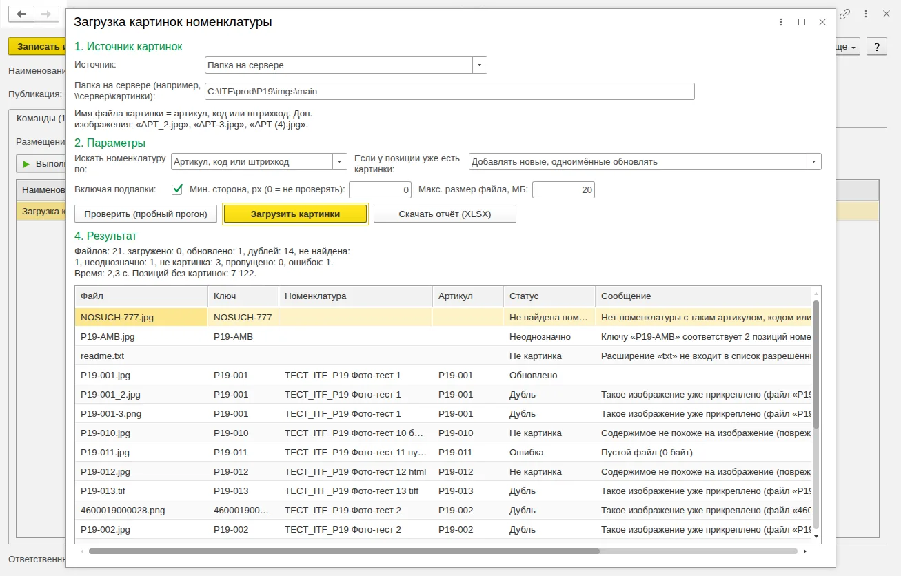The height and width of the screenshot is (576, 901).
Task: Sort by the 'Файл' column header
Action: [141, 296]
